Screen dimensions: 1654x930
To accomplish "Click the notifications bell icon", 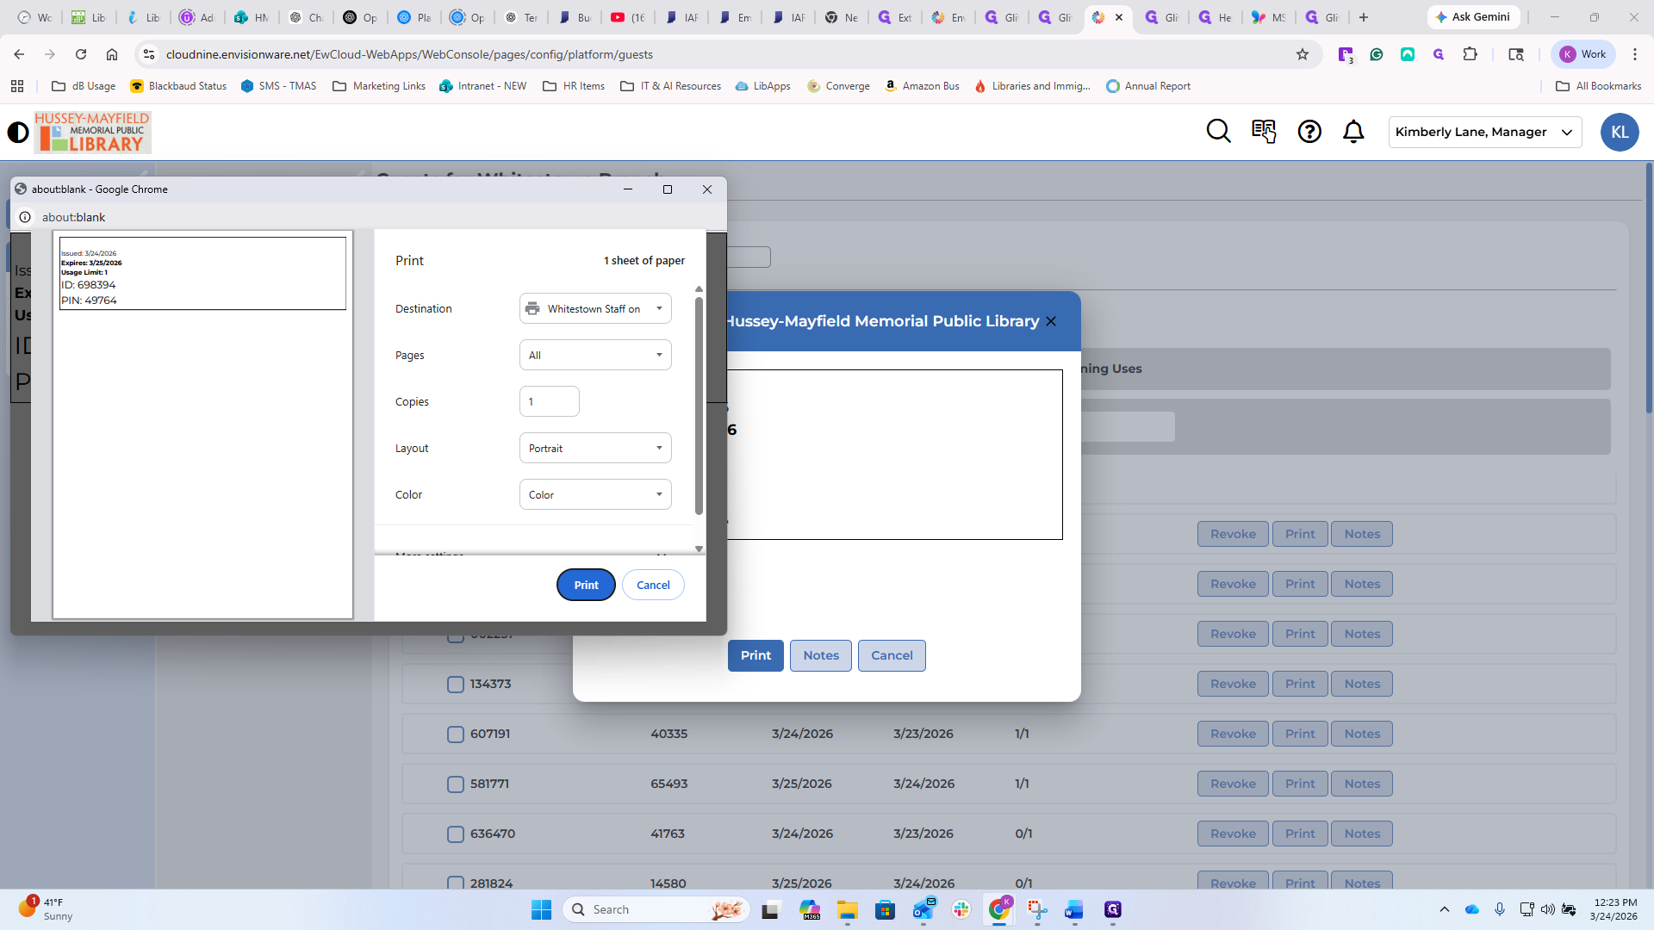I will point(1353,132).
